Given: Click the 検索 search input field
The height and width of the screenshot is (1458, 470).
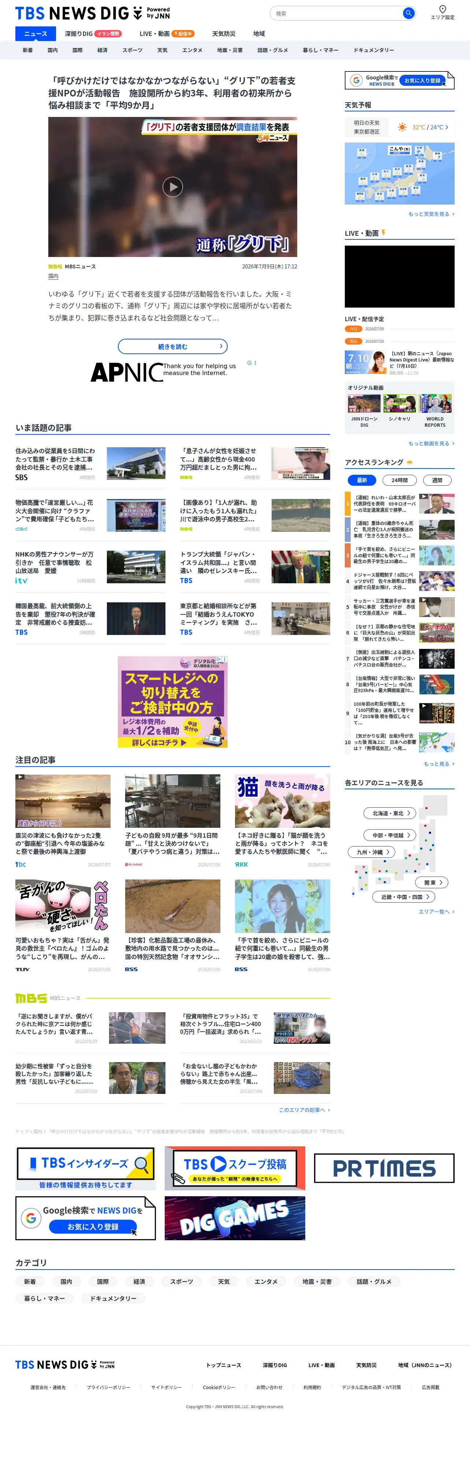Looking at the screenshot, I should pos(337,13).
